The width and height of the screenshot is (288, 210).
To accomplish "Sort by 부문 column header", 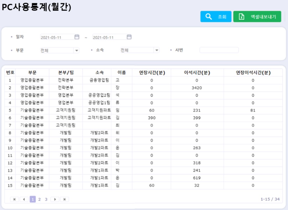I will [32, 73].
